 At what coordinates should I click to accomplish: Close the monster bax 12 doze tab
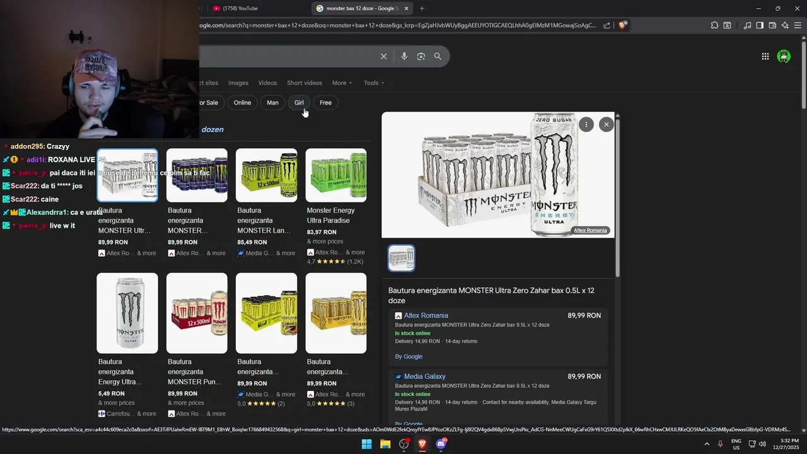coord(406,8)
